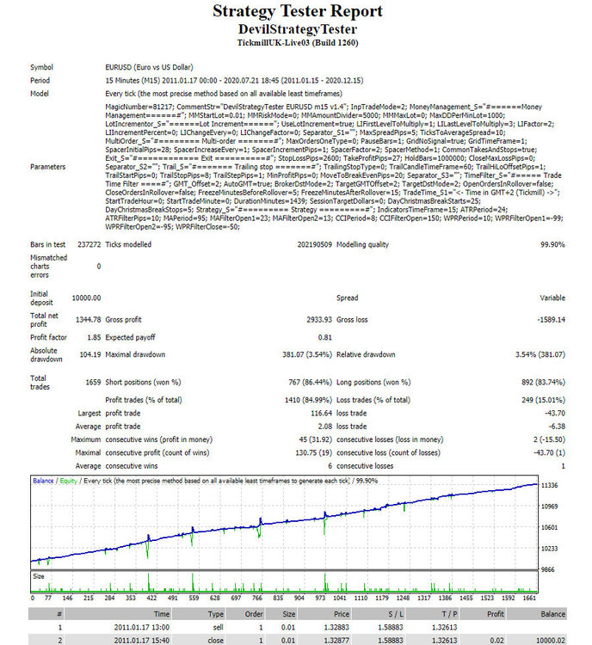Screen dimensions: 592x645
Task: Select the Profit factor value 1.85
Action: (x=94, y=337)
